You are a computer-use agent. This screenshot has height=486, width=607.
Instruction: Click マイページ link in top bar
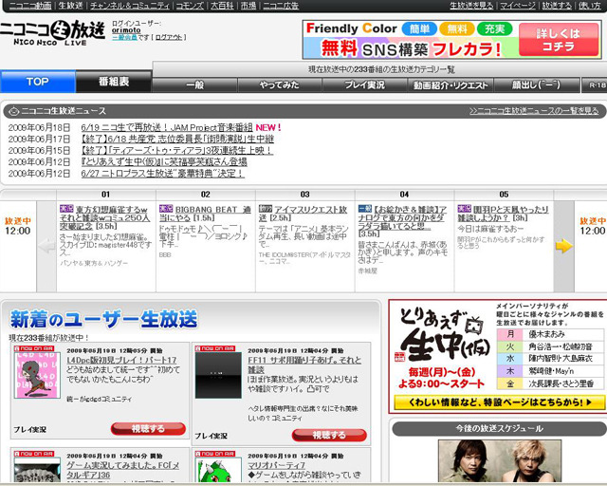point(518,6)
